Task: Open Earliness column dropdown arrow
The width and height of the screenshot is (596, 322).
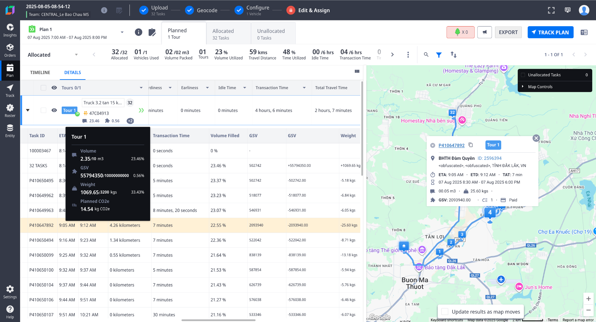Action: coord(207,88)
